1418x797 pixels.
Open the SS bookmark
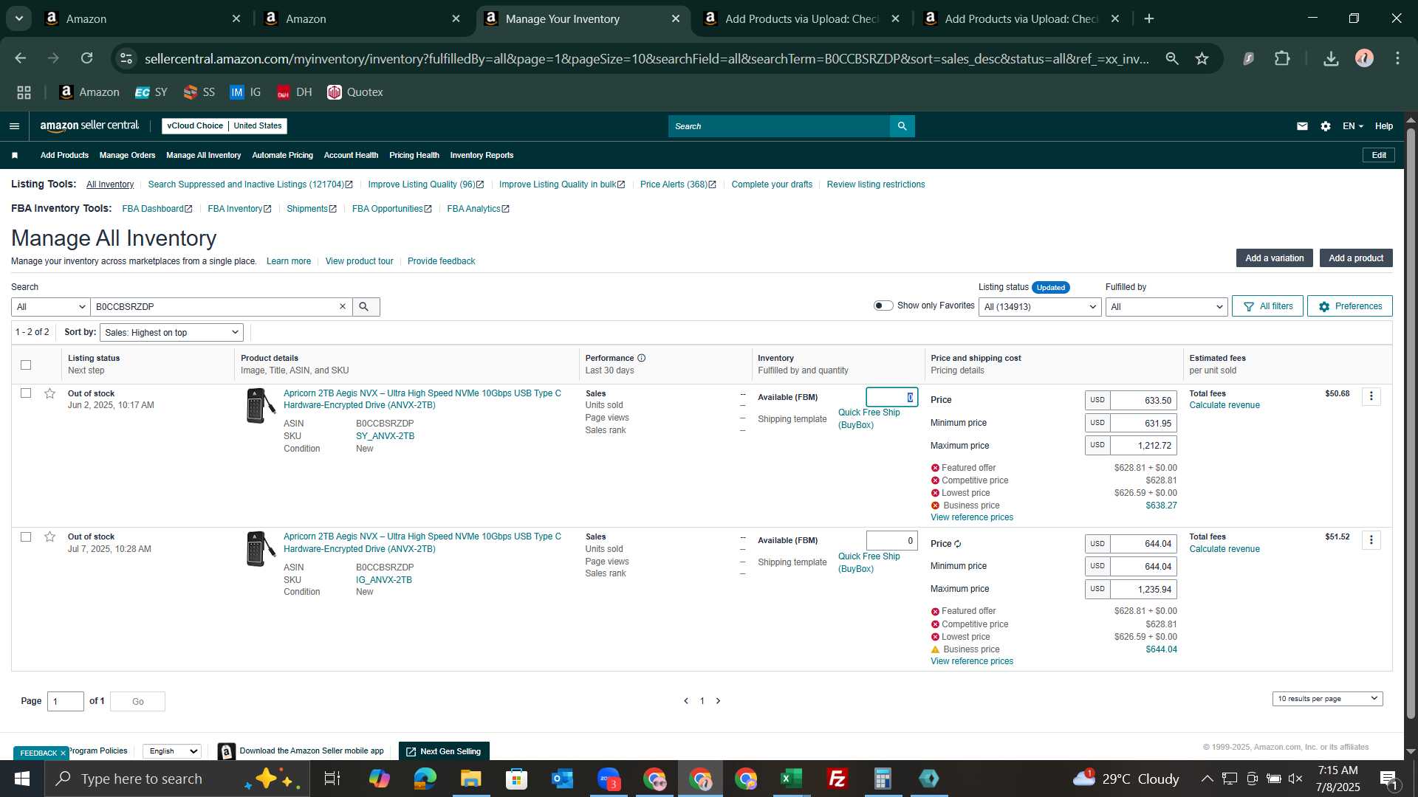[199, 92]
